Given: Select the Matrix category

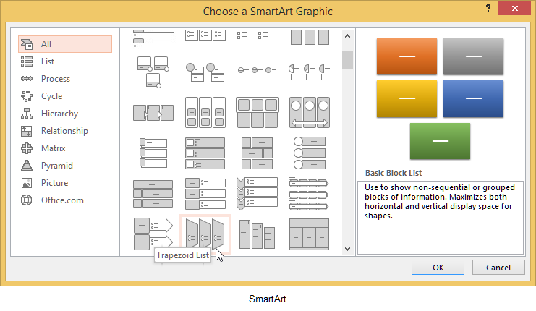Looking at the screenshot, I should click(x=53, y=148).
